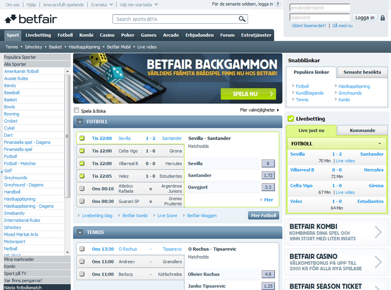Open Betfair Mobil in sub navigation

pyautogui.click(x=119, y=47)
